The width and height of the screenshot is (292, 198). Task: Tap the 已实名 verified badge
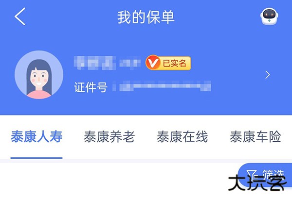coord(168,63)
